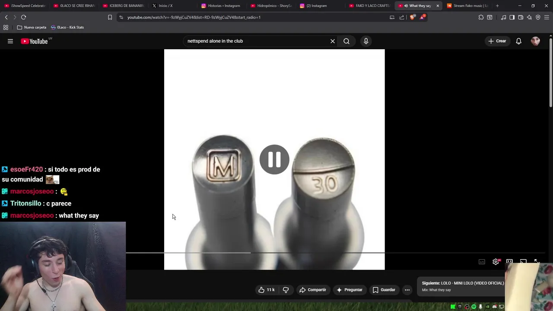
Task: Cast video with the cast icon
Action: pos(523,261)
